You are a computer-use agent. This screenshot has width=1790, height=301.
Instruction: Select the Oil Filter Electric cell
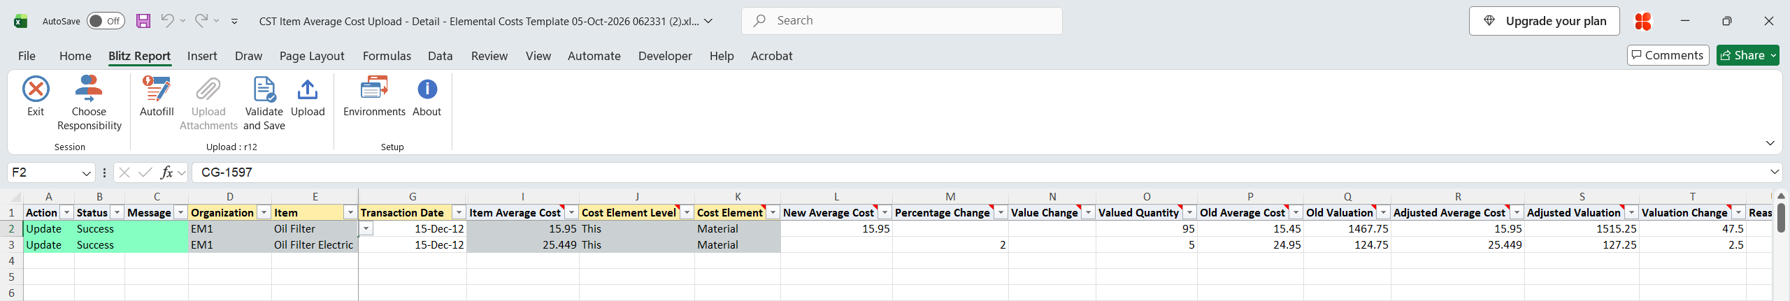tap(315, 245)
